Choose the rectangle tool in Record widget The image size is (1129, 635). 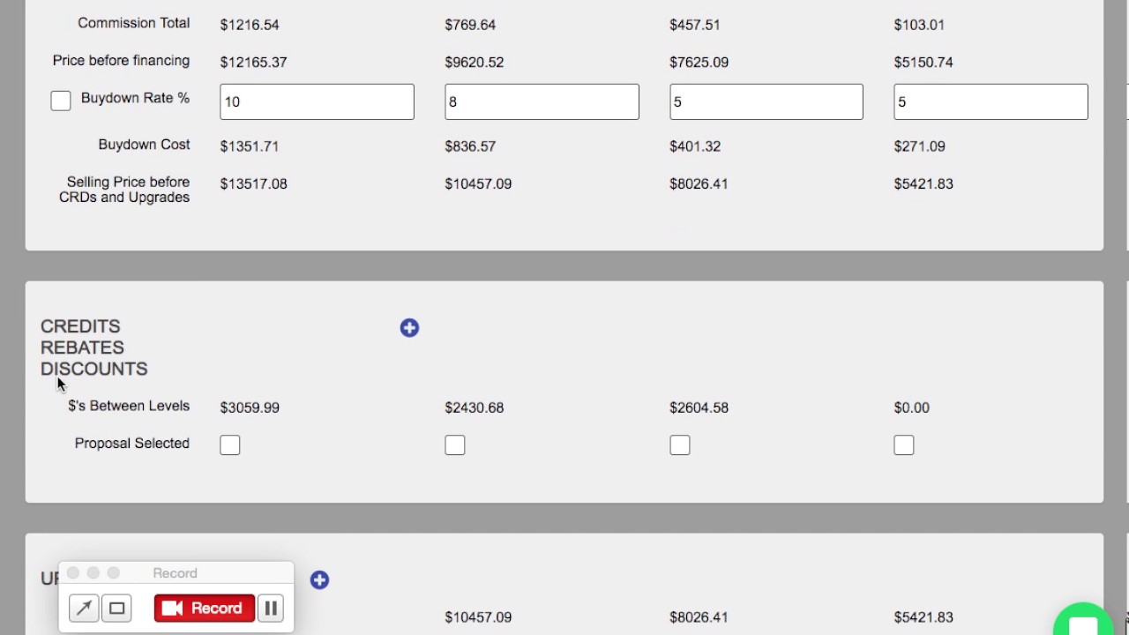pyautogui.click(x=116, y=609)
